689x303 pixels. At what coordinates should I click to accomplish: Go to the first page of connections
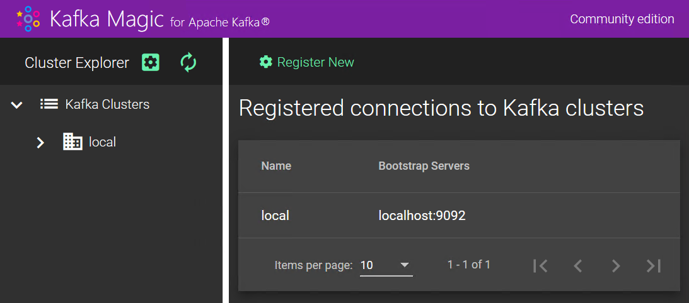(540, 265)
